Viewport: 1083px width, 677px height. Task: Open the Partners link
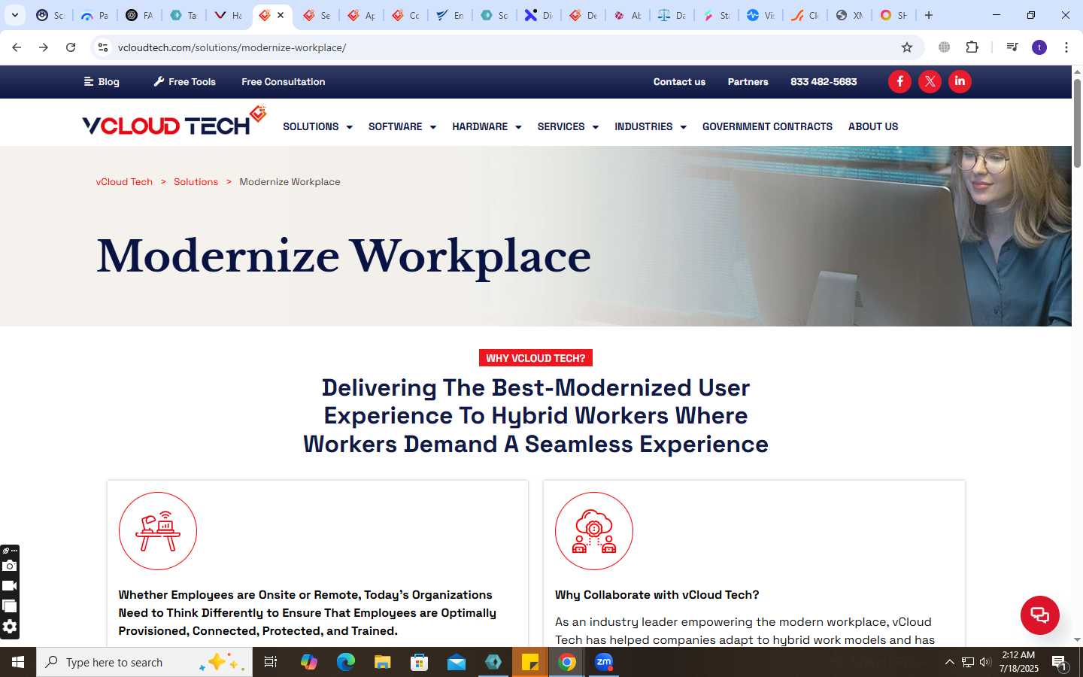coord(748,82)
